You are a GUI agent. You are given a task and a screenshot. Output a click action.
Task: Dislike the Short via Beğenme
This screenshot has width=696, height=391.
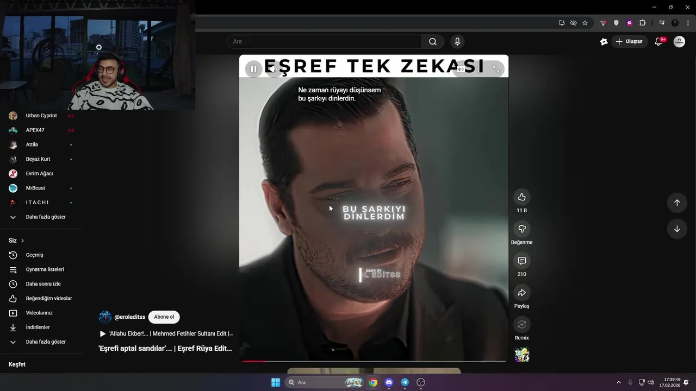[x=521, y=229]
